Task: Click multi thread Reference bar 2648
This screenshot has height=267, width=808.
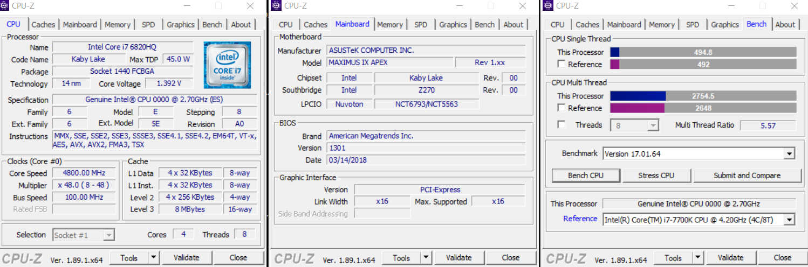Action: (703, 108)
